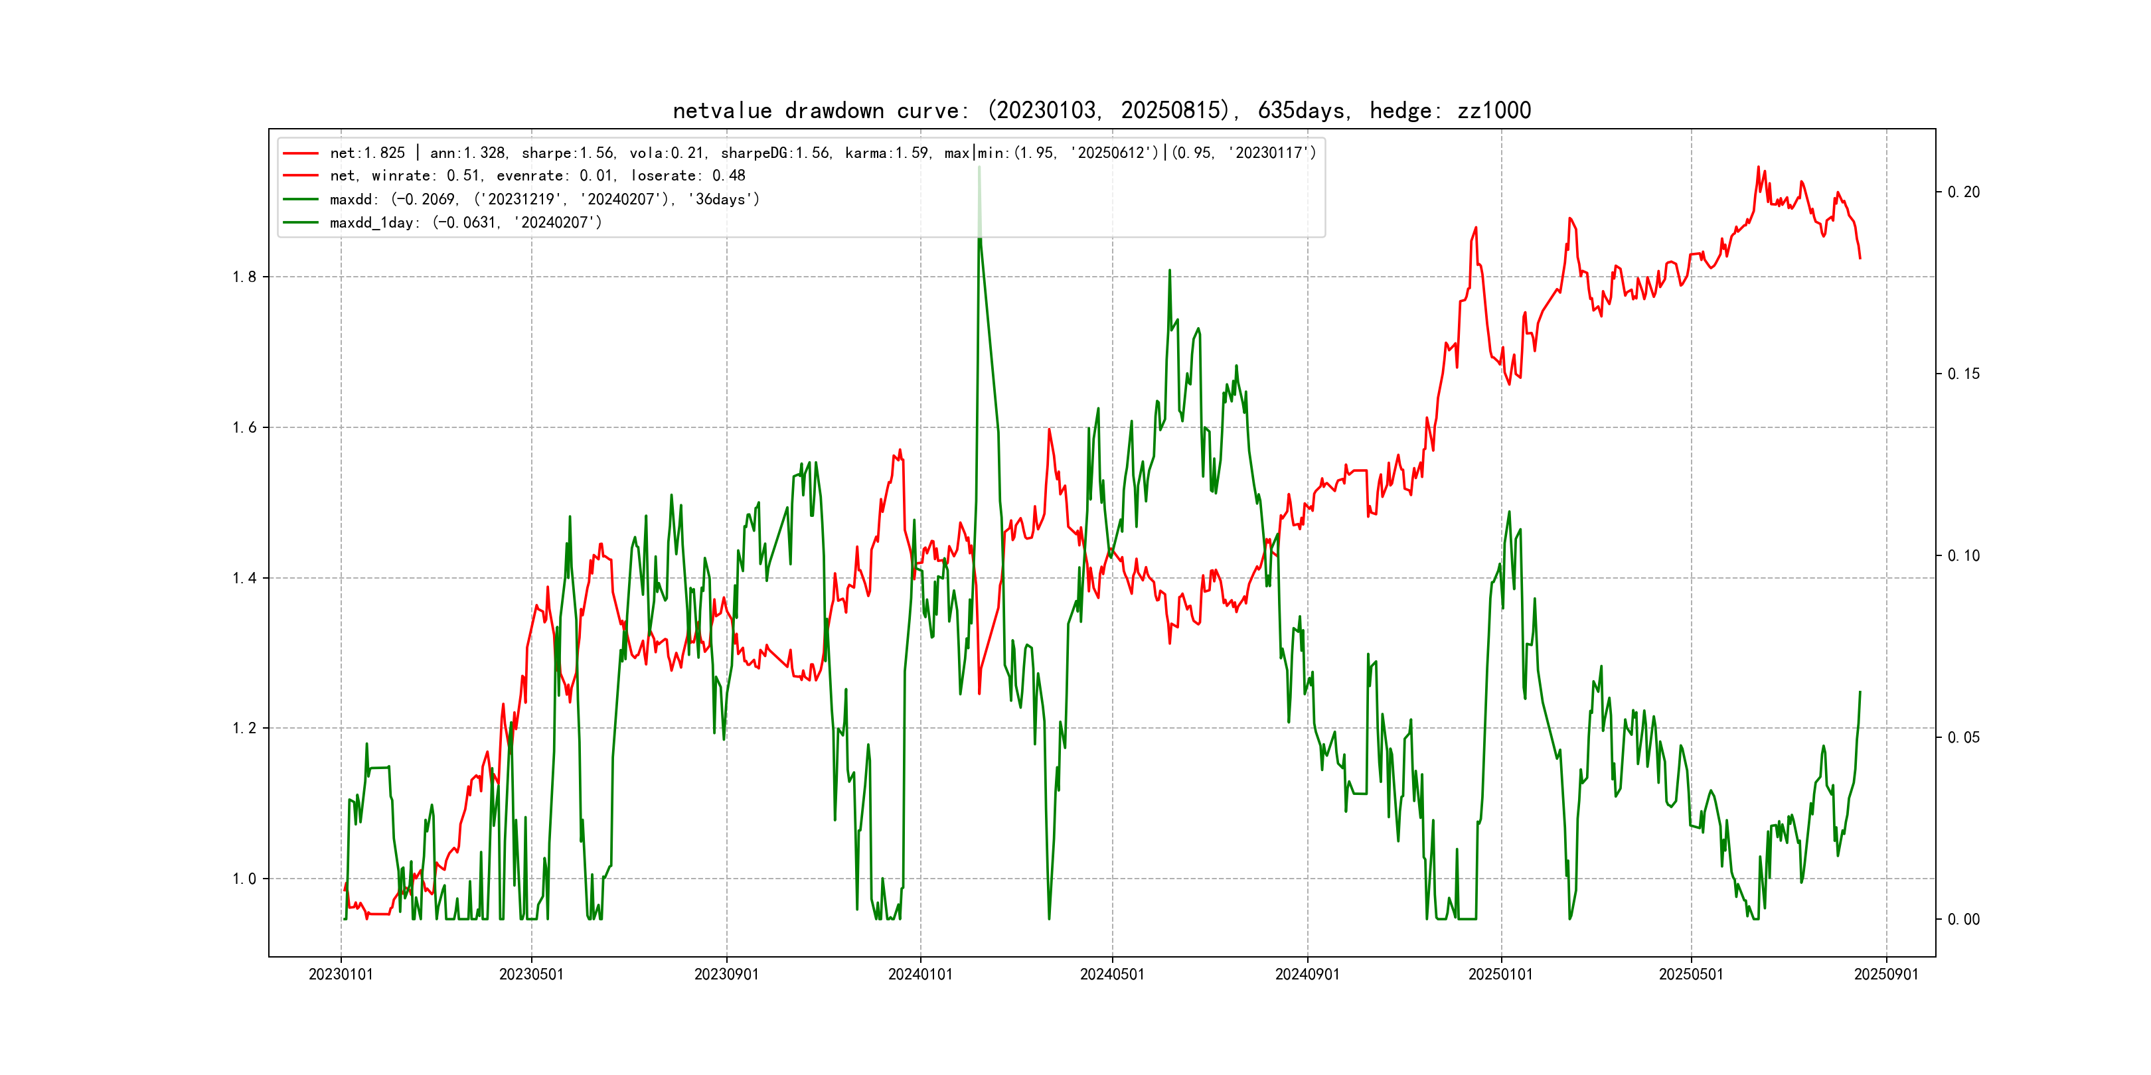Click the 0.20 right y-axis tick label
This screenshot has height=1075, width=2151.
pos(1963,193)
